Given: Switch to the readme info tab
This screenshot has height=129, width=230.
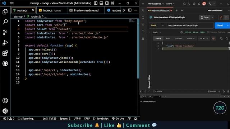Looking at the screenshot, I should click(x=114, y=10).
